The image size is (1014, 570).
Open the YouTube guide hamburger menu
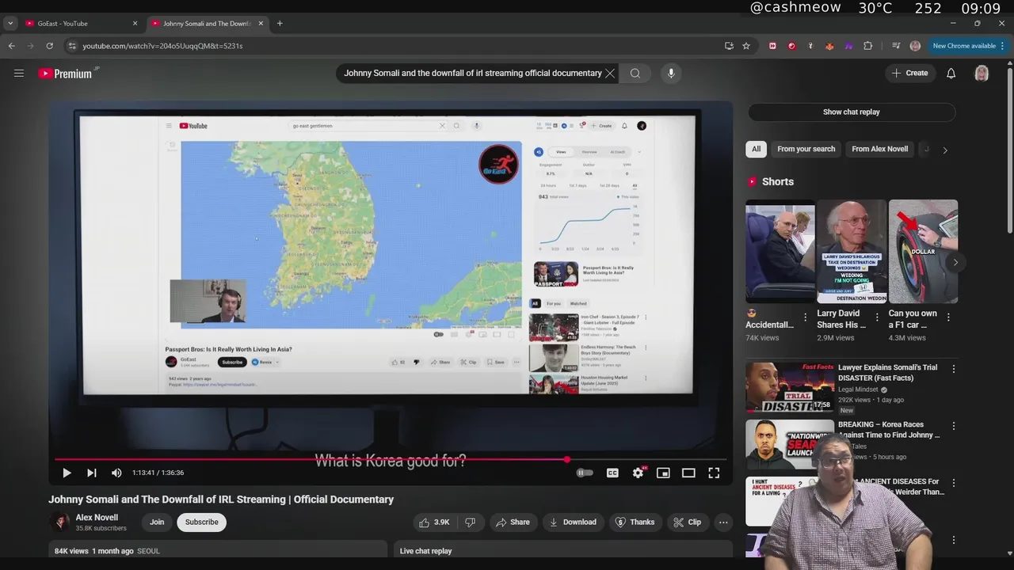[19, 74]
